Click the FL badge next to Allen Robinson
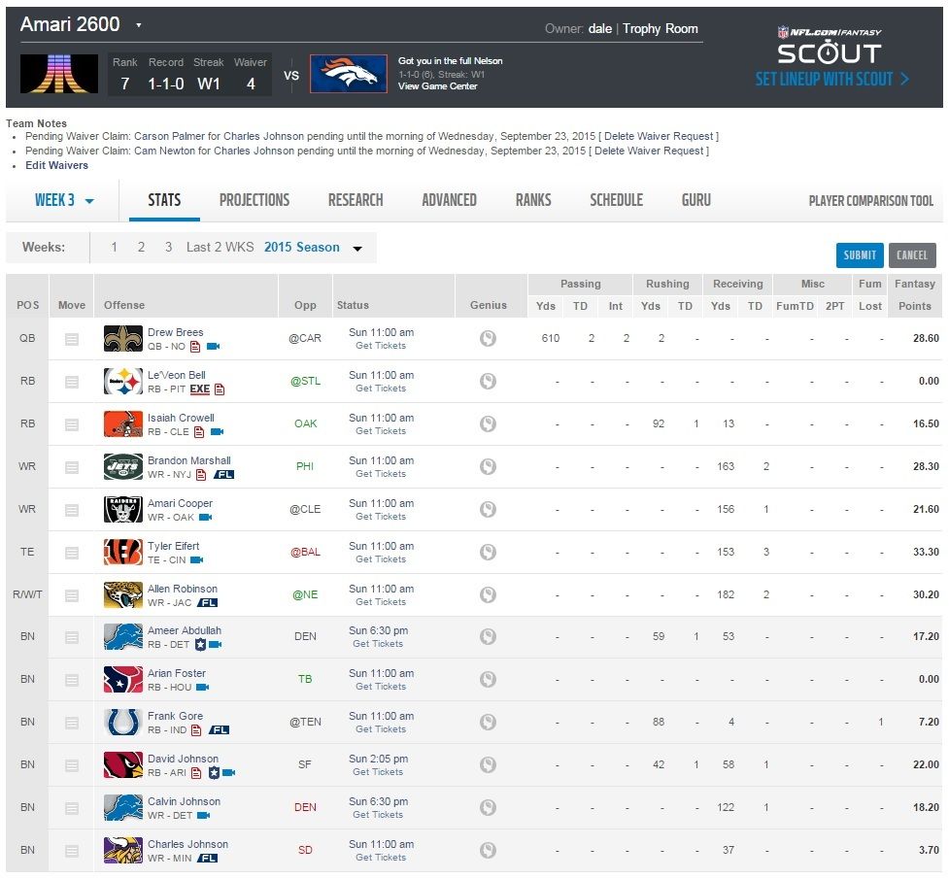949x879 pixels. tap(207, 602)
